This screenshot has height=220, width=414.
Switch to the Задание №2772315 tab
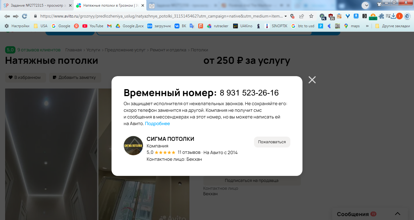(x=37, y=5)
